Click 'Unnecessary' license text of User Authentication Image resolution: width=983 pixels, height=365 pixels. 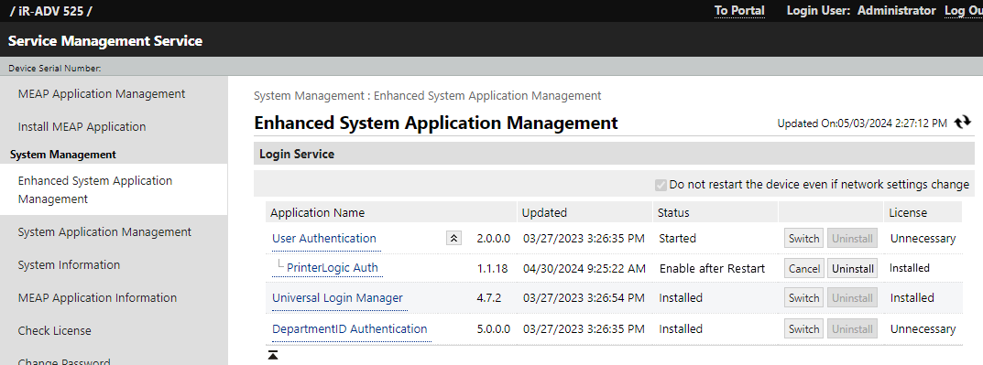tap(923, 238)
